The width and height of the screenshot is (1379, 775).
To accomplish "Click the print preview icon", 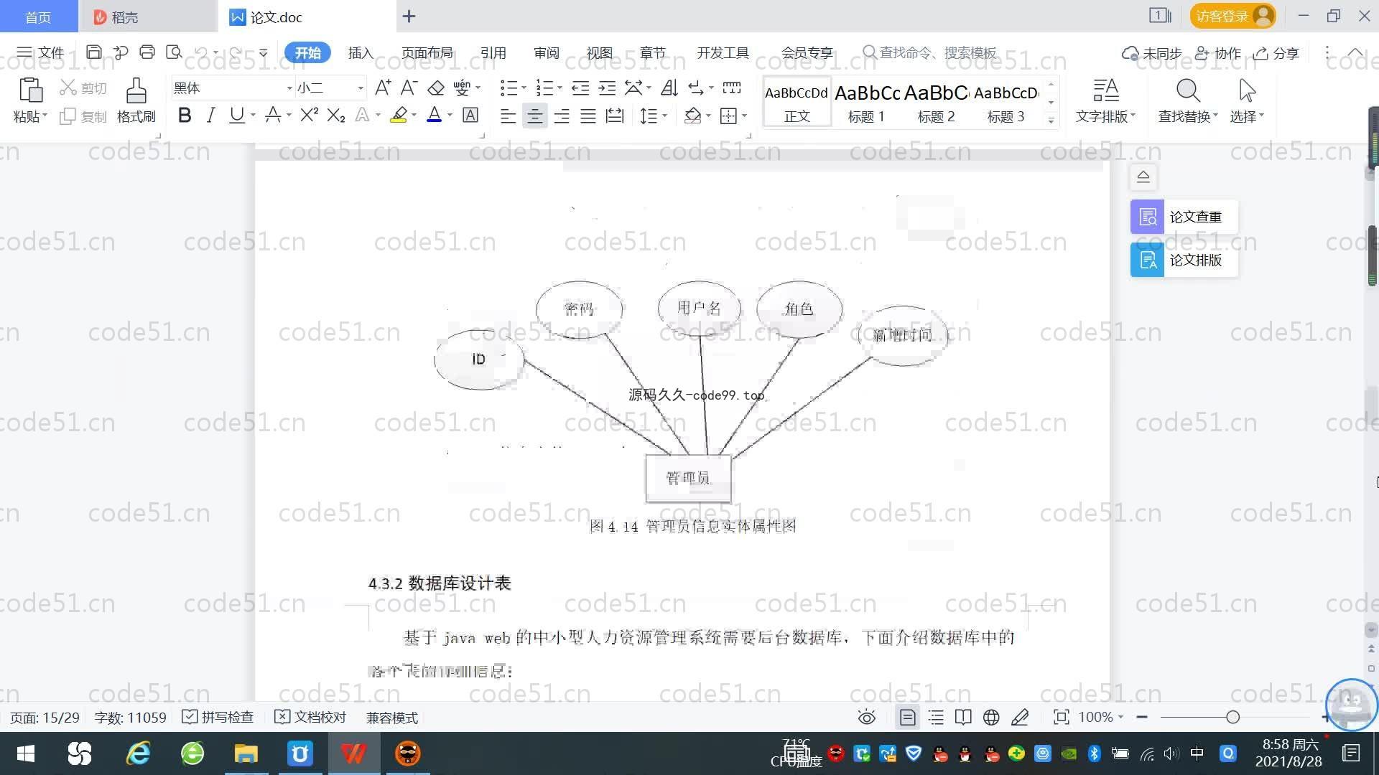I will 174,52.
